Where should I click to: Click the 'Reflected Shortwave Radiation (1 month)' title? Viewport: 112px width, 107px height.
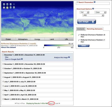point(19,43)
